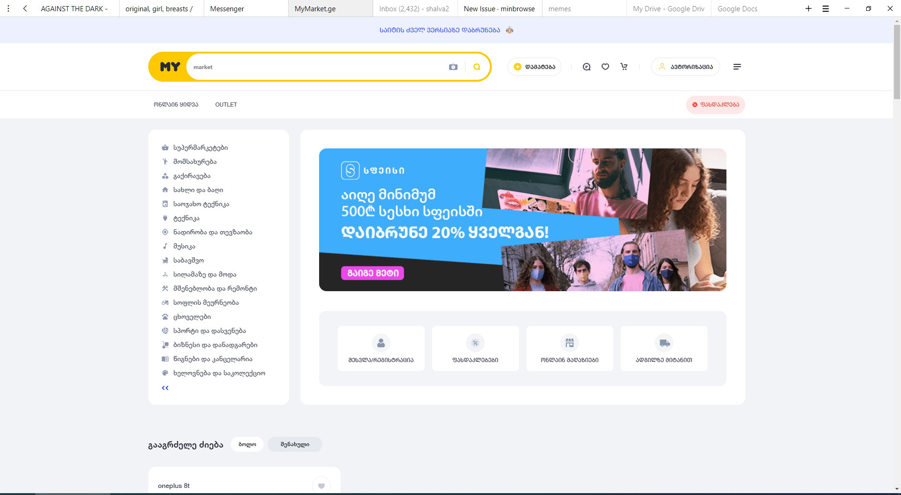Screen dimensions: 901x495
Task: Switch on the "ბოლო" filter pill
Action: click(x=247, y=444)
